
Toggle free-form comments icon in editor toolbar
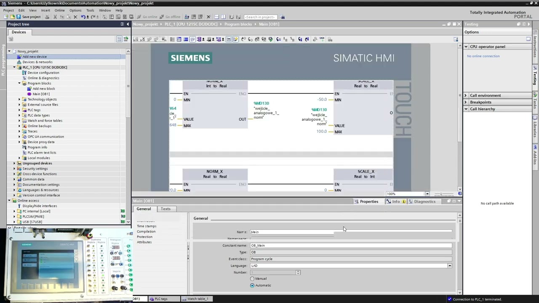pos(192,39)
